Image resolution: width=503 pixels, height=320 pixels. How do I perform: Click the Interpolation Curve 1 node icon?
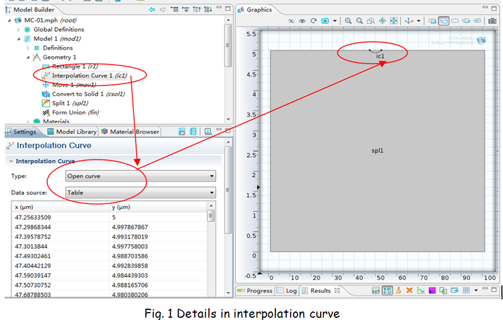tap(46, 76)
